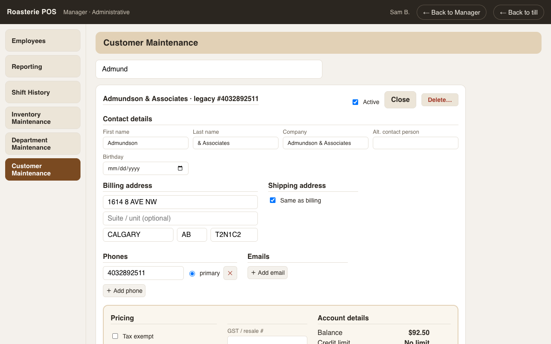Edit the Company field
The height and width of the screenshot is (344, 551).
pyautogui.click(x=325, y=143)
